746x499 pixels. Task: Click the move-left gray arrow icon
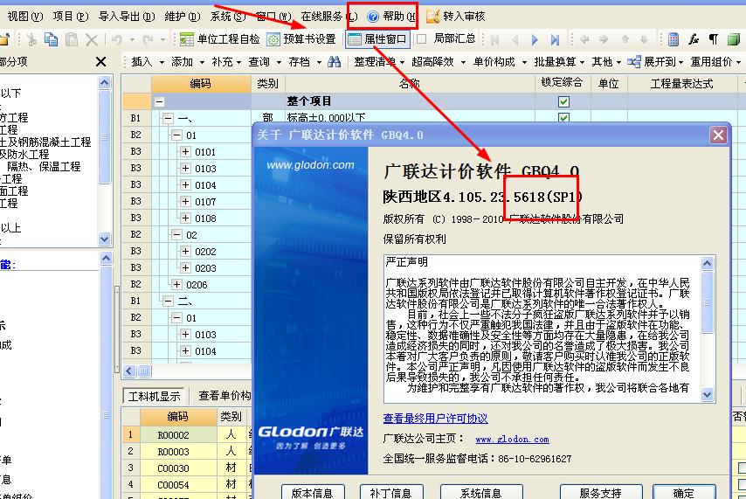(584, 39)
